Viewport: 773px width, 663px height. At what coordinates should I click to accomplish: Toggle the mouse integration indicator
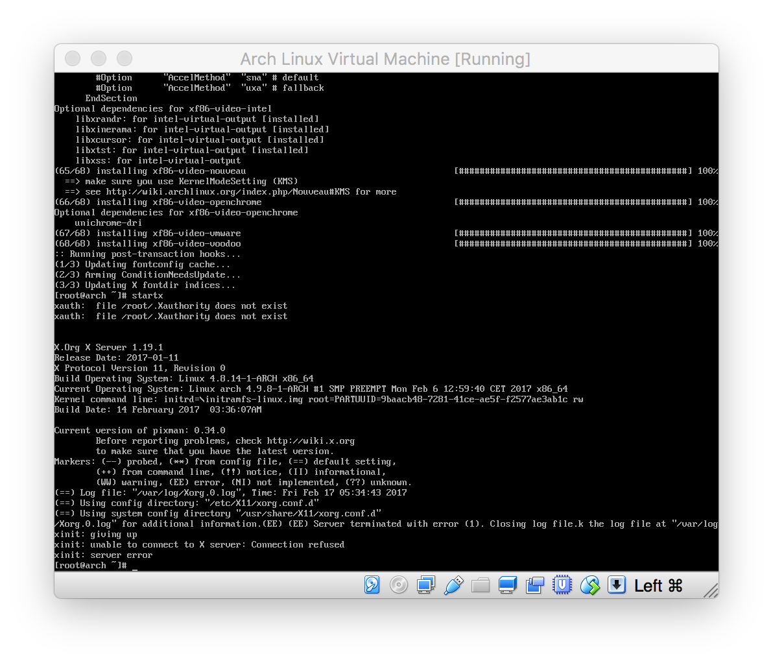pyautogui.click(x=589, y=585)
